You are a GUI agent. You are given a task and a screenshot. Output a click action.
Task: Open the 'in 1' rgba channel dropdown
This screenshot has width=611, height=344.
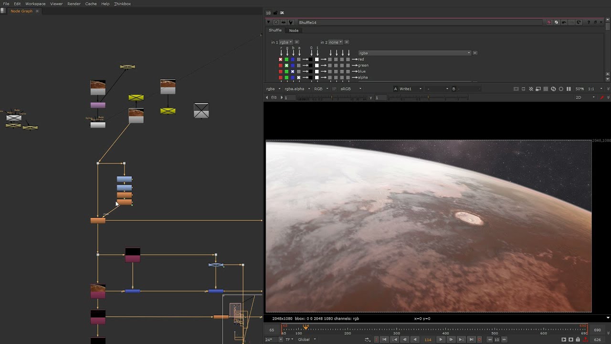coord(285,43)
